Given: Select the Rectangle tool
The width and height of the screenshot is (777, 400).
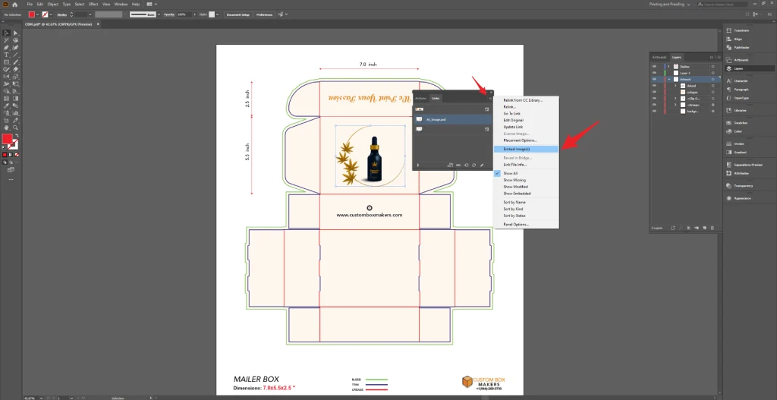Looking at the screenshot, I should [7, 61].
